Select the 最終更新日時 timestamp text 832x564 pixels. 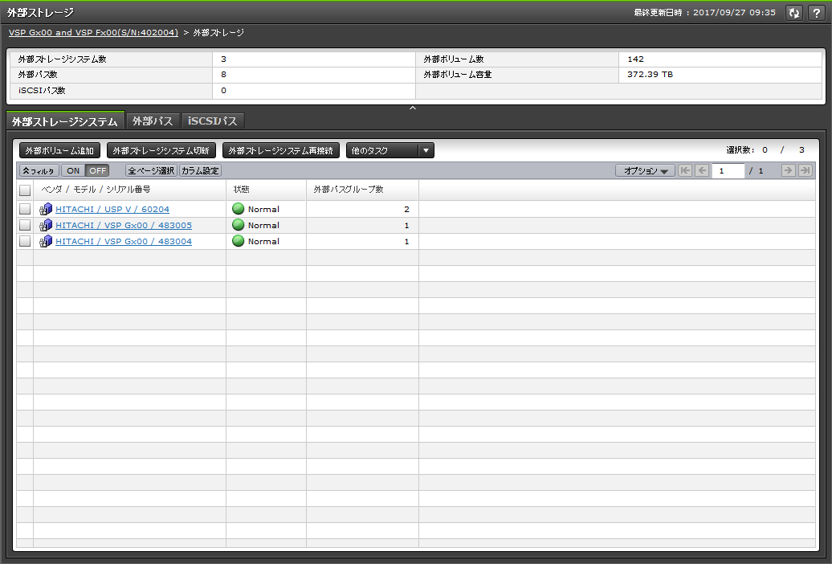704,12
